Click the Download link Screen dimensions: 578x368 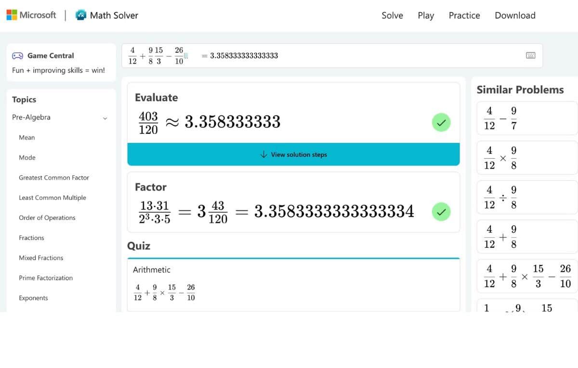pos(515,15)
